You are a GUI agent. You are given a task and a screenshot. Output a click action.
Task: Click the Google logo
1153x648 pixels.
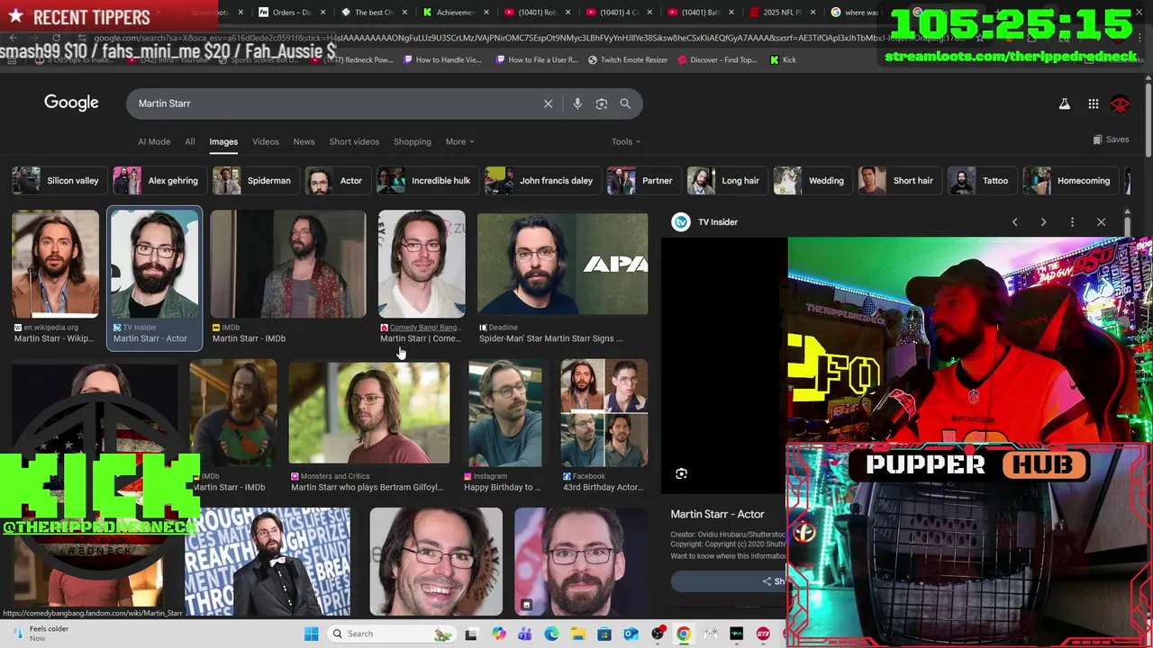(x=71, y=103)
